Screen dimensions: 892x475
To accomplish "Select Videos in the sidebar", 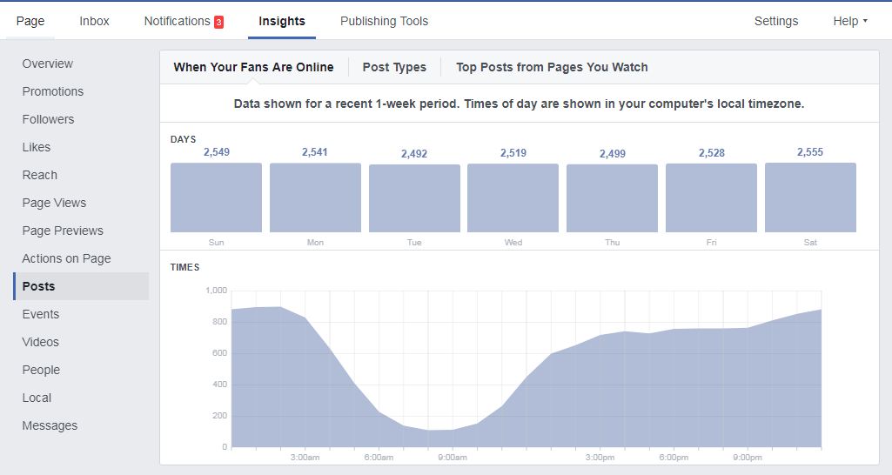I will [x=41, y=342].
